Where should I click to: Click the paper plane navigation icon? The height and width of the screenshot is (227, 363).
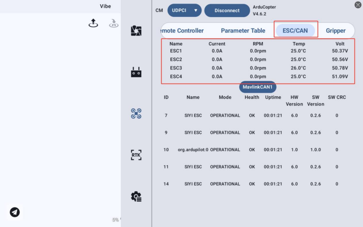click(x=14, y=212)
